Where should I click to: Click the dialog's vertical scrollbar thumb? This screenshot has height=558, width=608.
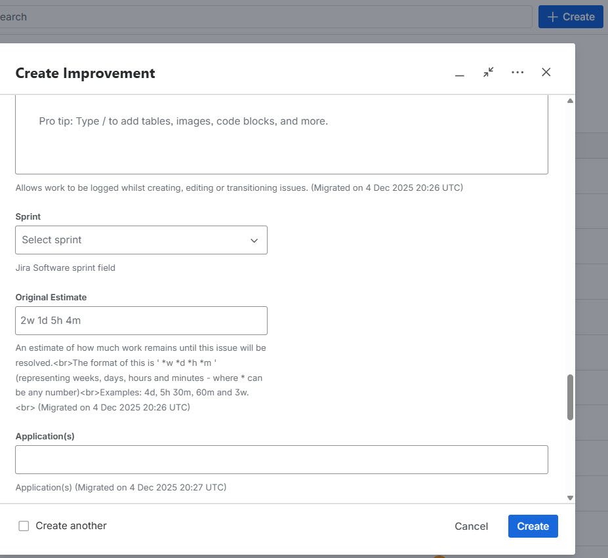(570, 397)
